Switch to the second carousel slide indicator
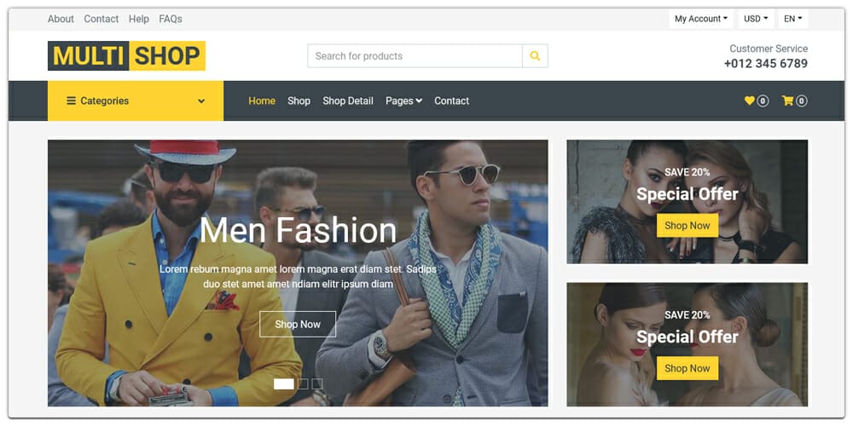The image size is (853, 426). coord(303,384)
